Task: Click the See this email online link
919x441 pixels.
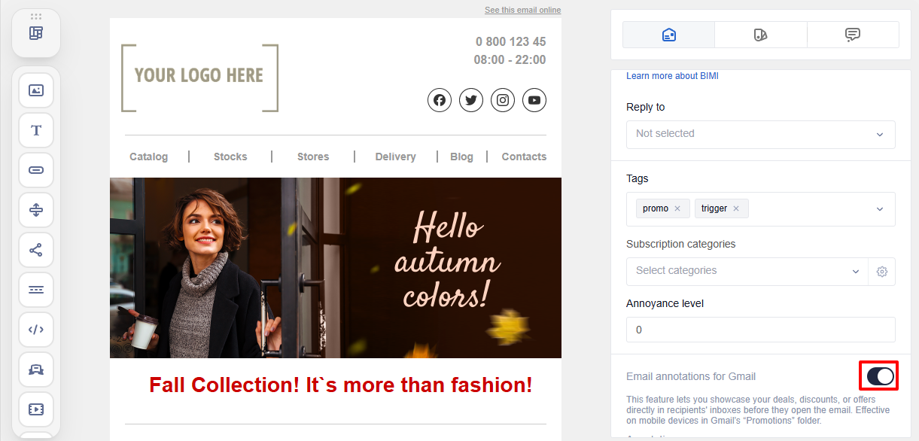Action: click(522, 10)
